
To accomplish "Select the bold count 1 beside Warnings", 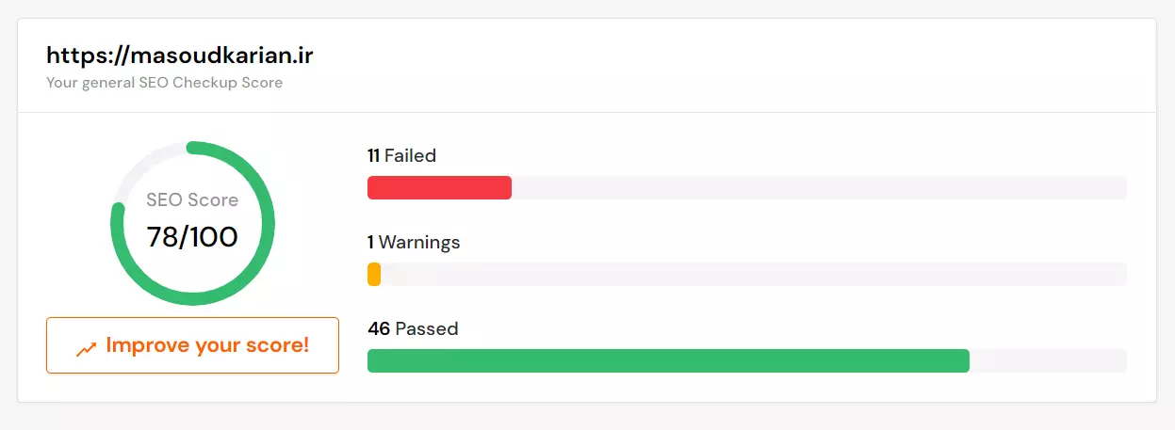I will (370, 243).
